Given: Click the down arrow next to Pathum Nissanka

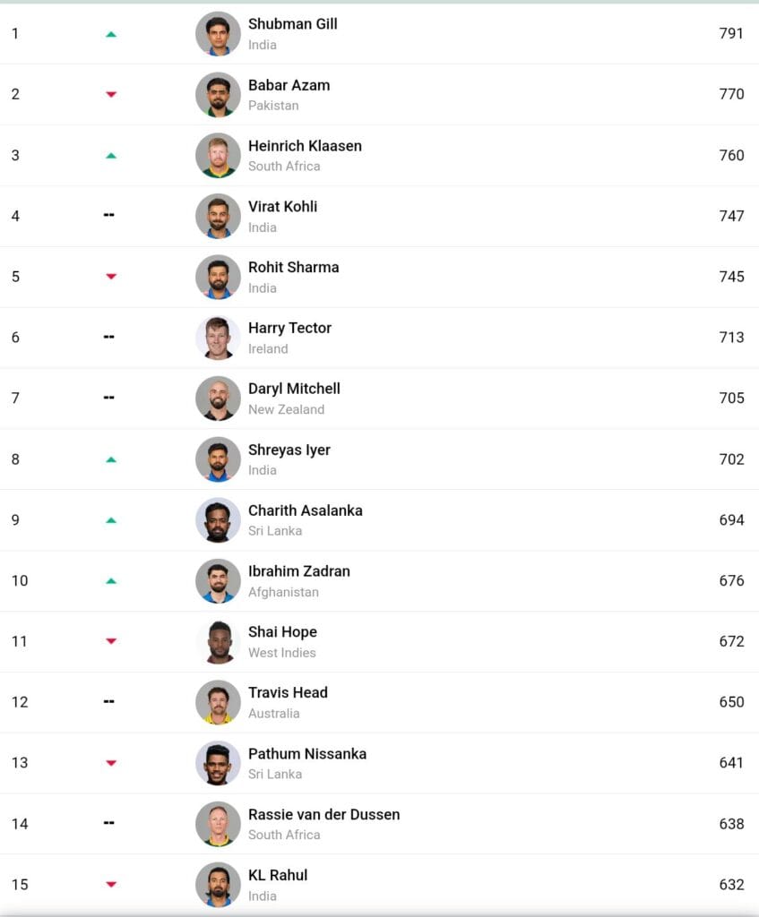Looking at the screenshot, I should click(x=110, y=763).
